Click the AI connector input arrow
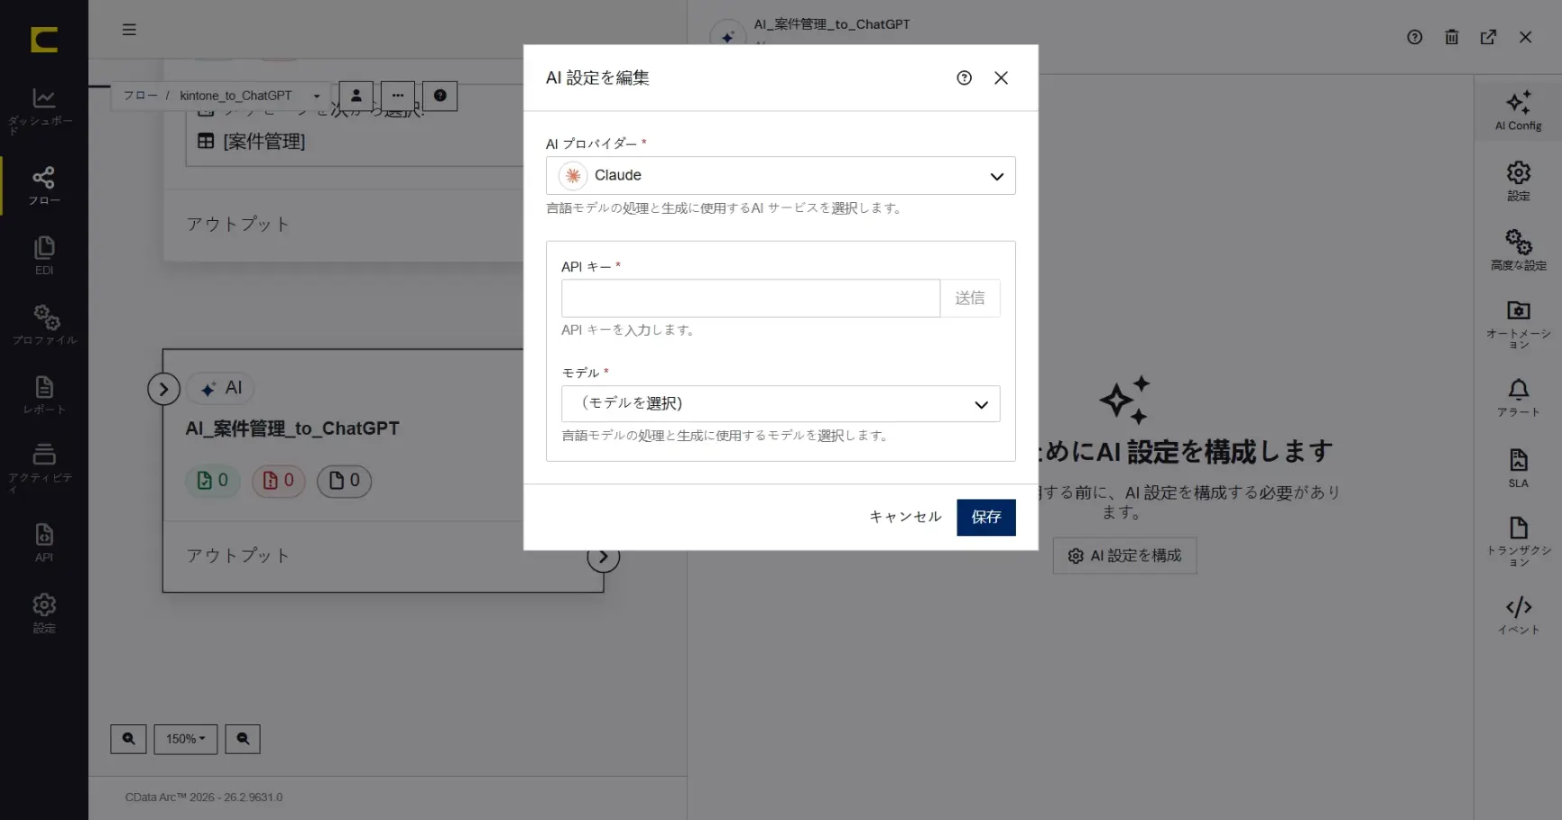The height and width of the screenshot is (820, 1562). click(163, 390)
